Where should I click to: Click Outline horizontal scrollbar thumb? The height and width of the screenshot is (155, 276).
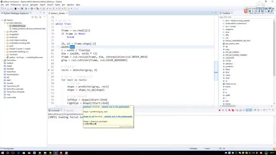(x=229, y=106)
